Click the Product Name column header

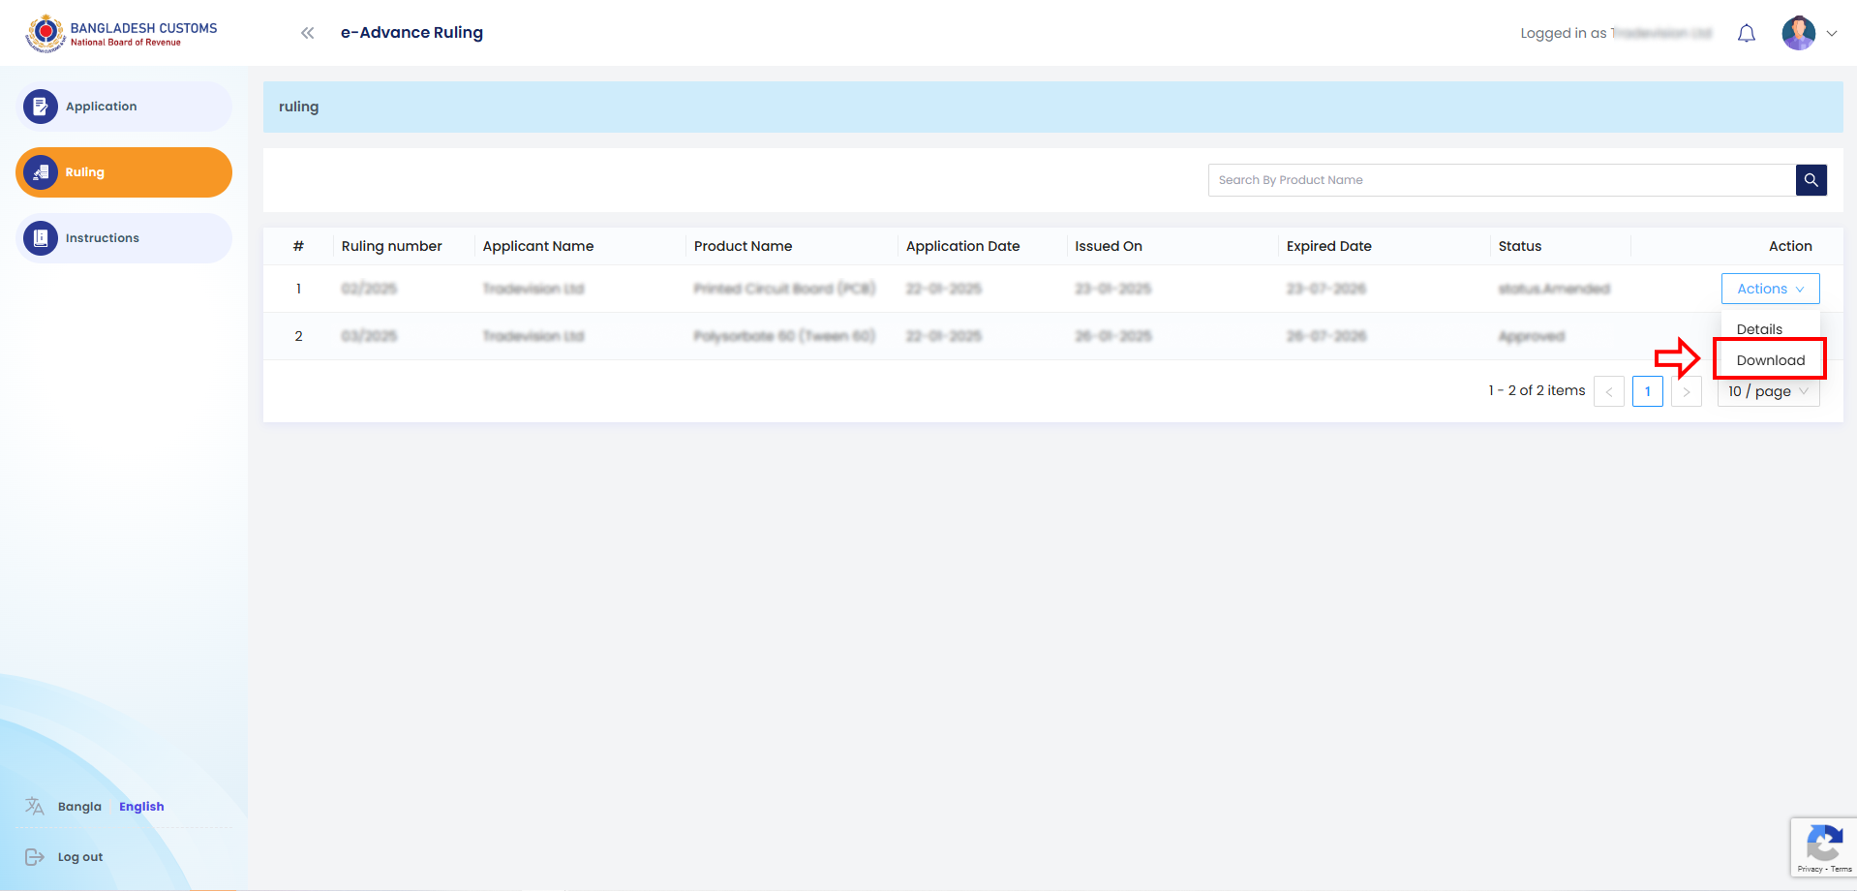tap(743, 246)
